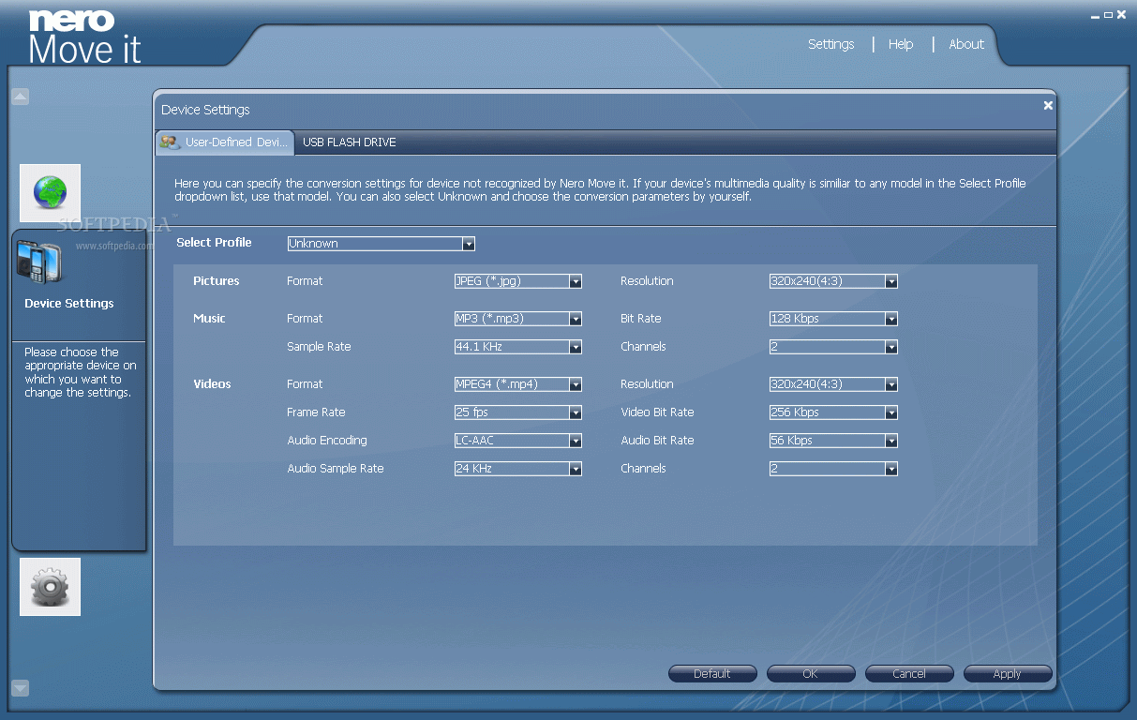Click the Default button
Image resolution: width=1137 pixels, height=720 pixels.
712,674
